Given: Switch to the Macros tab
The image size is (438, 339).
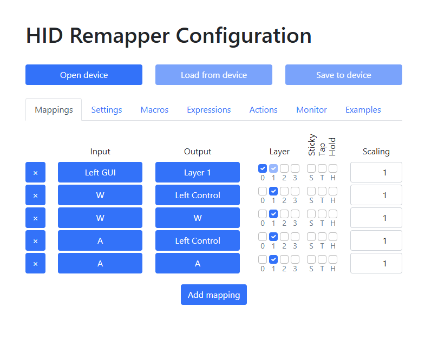Looking at the screenshot, I should 154,109.
